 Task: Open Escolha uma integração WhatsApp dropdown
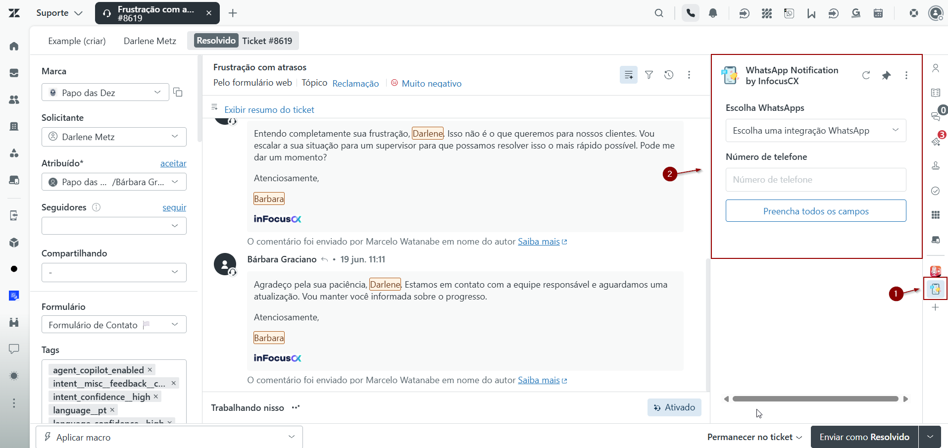point(816,131)
